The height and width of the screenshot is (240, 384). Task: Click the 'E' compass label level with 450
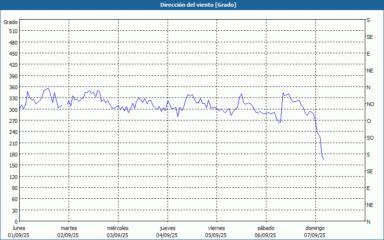point(368,54)
